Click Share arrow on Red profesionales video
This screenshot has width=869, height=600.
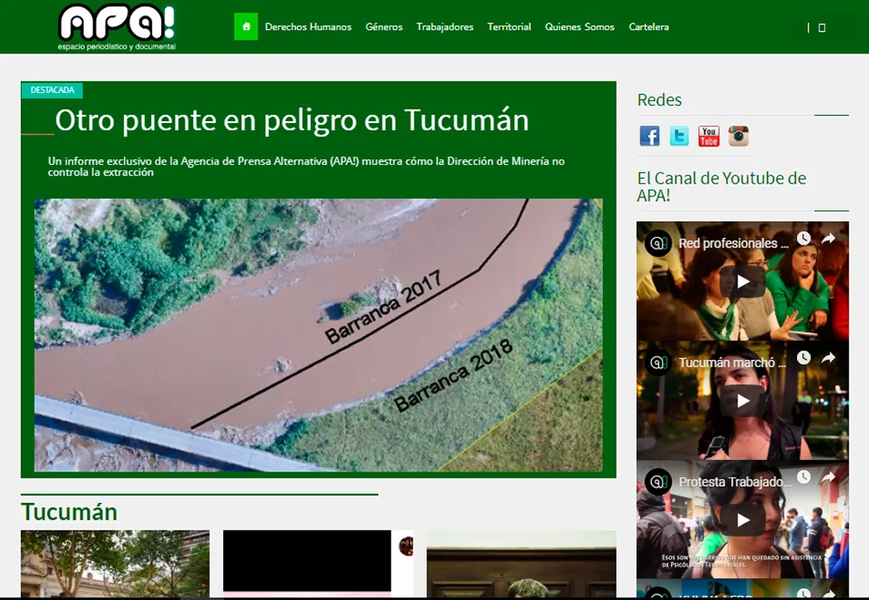(828, 239)
